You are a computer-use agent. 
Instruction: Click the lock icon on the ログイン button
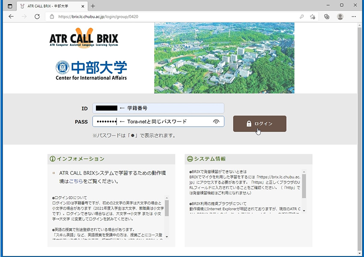(250, 123)
